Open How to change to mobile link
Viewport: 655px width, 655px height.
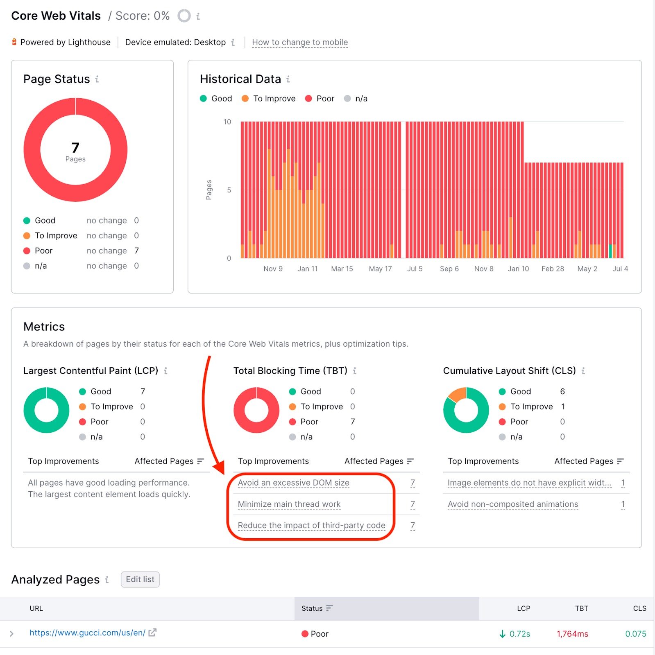click(299, 43)
